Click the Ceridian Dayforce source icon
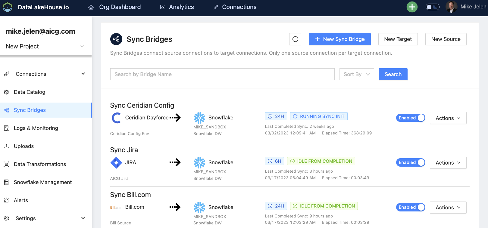 [x=116, y=118]
